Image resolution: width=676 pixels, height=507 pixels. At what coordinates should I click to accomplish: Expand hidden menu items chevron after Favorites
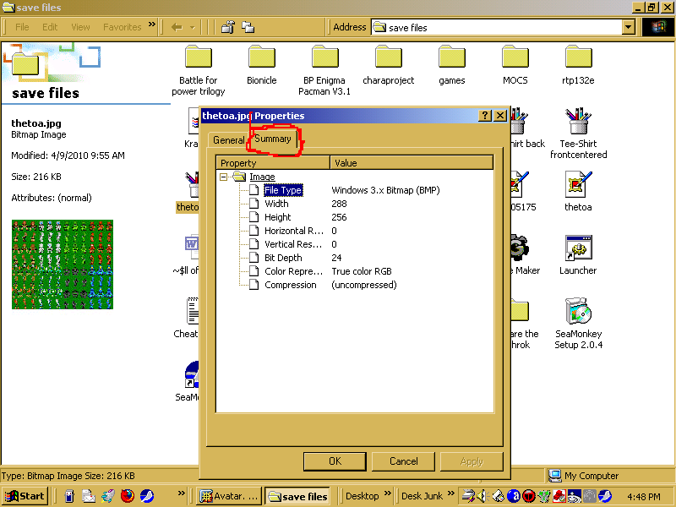(x=152, y=25)
